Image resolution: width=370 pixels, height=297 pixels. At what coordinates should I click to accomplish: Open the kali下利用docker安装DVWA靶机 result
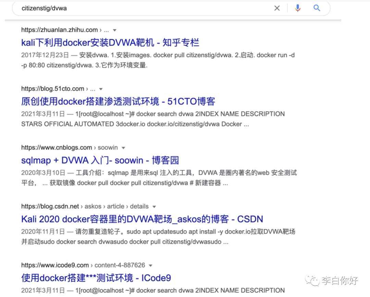click(110, 43)
